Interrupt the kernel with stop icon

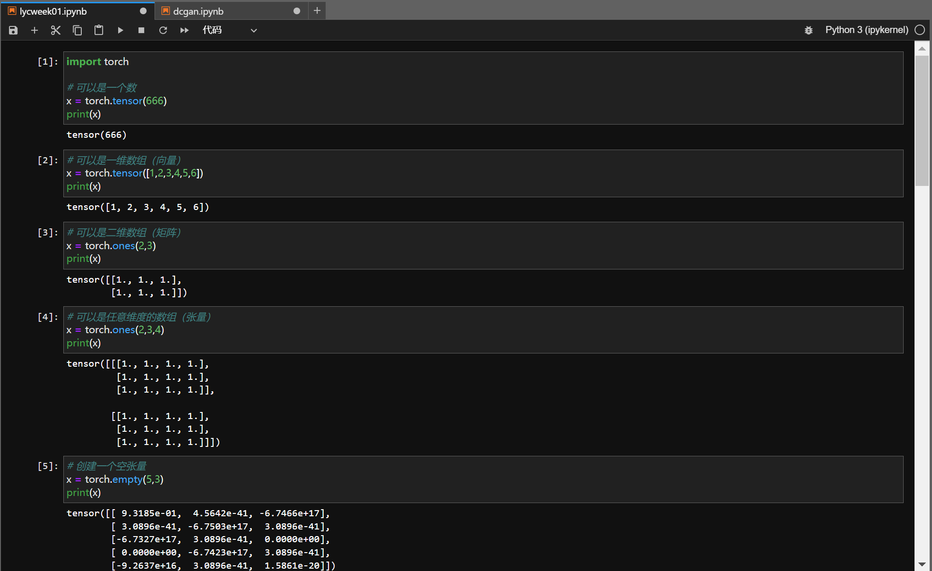[141, 30]
